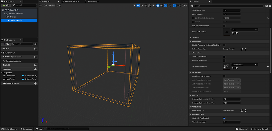The height and width of the screenshot is (131, 272).
Task: Switch to the Construction Script tab
Action: tap(72, 1)
